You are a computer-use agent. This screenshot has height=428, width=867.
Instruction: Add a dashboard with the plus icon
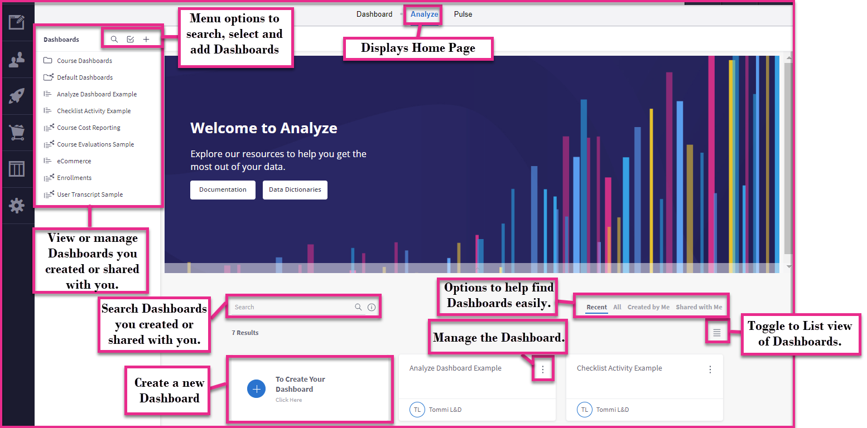[146, 40]
